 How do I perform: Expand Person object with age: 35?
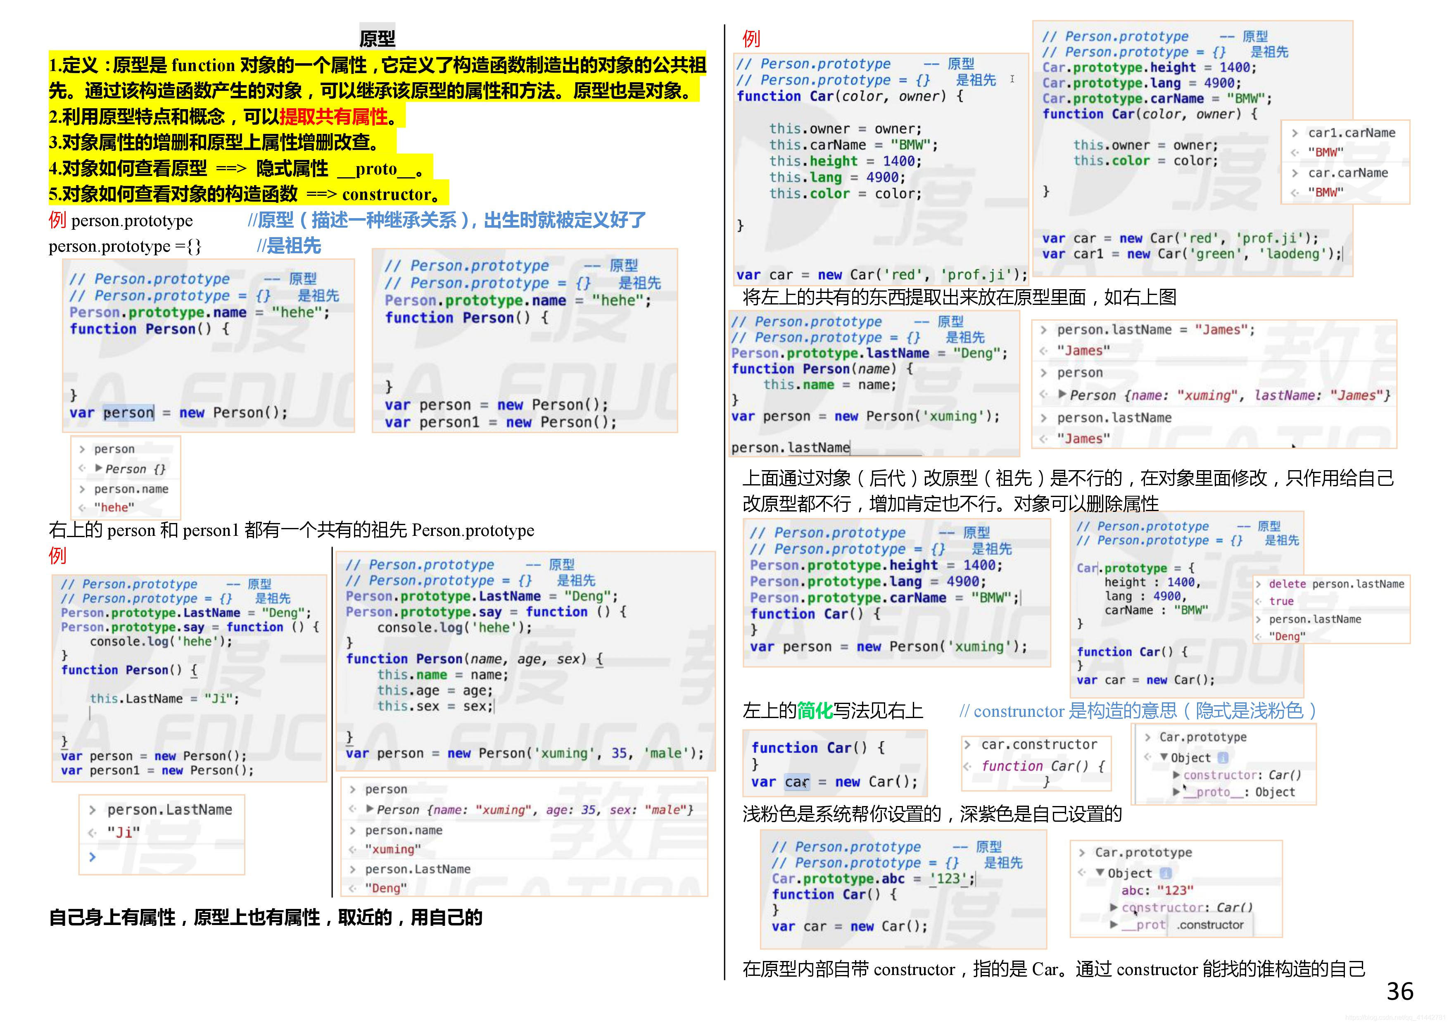(x=370, y=809)
